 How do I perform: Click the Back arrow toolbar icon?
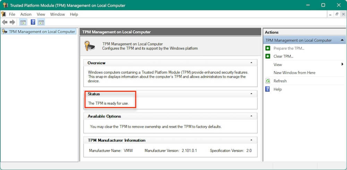[5, 22]
